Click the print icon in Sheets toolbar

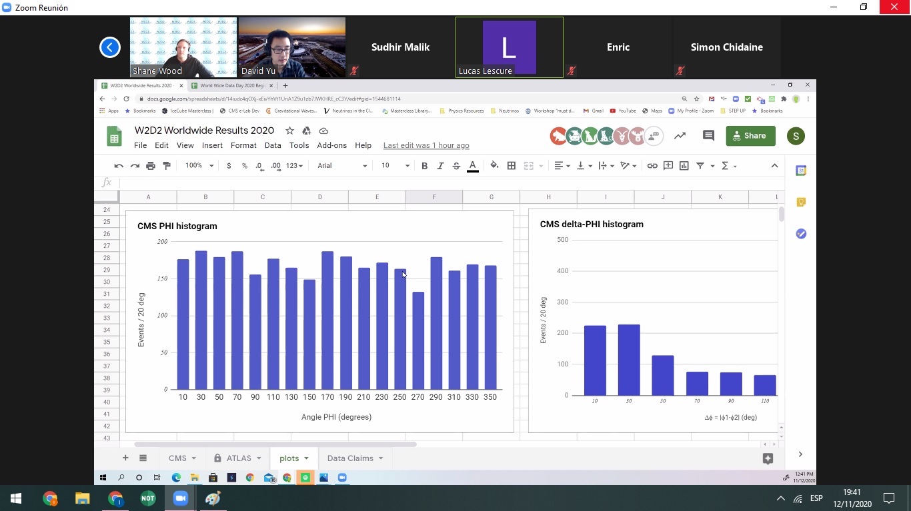tap(151, 166)
